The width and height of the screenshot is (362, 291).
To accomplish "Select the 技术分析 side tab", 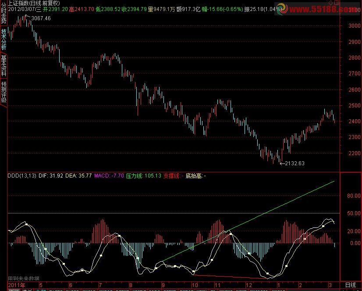I will [4, 39].
